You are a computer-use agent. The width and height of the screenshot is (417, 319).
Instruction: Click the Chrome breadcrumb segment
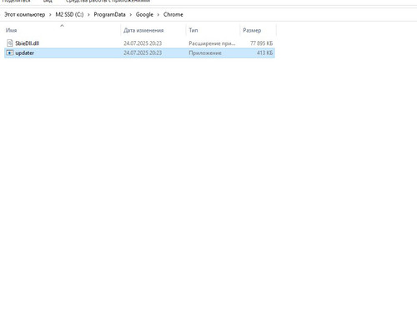(x=173, y=14)
